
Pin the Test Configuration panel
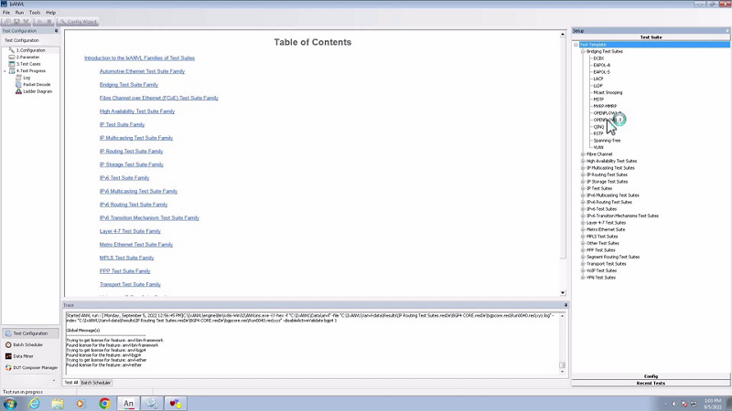(56, 31)
